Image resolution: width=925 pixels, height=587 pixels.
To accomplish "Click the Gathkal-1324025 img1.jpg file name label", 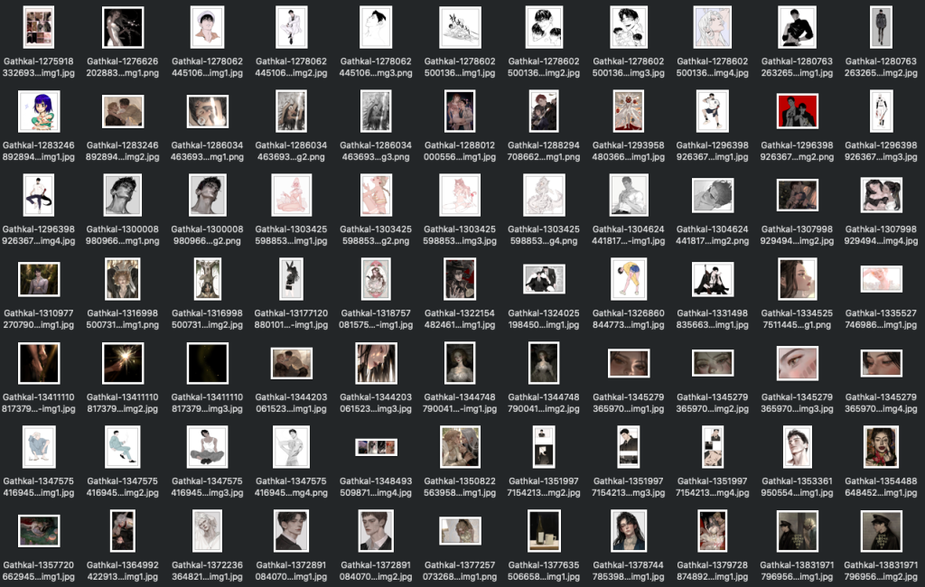I will point(544,320).
